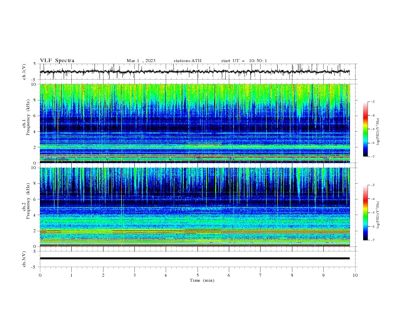Click the "10" label ending the time axis
The image size is (400, 309).
pyautogui.click(x=355, y=275)
